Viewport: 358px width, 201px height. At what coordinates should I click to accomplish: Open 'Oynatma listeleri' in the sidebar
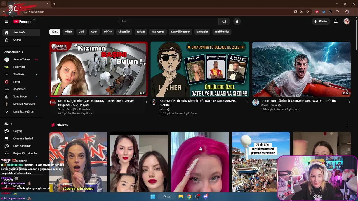[x=21, y=138]
